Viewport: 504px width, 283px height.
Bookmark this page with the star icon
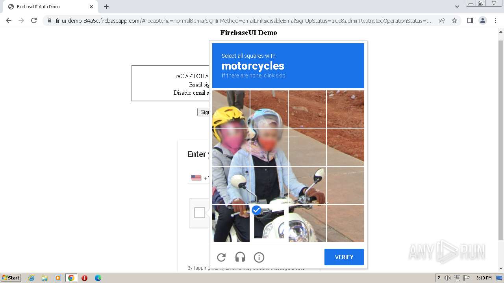454,20
